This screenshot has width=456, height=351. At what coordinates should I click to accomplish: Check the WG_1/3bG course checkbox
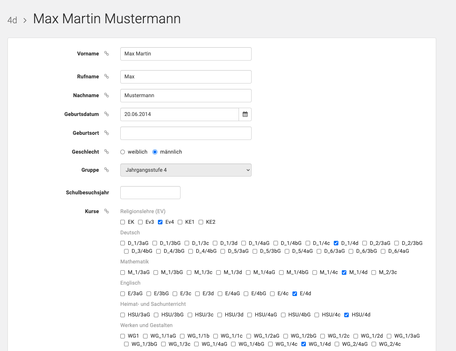126,344
